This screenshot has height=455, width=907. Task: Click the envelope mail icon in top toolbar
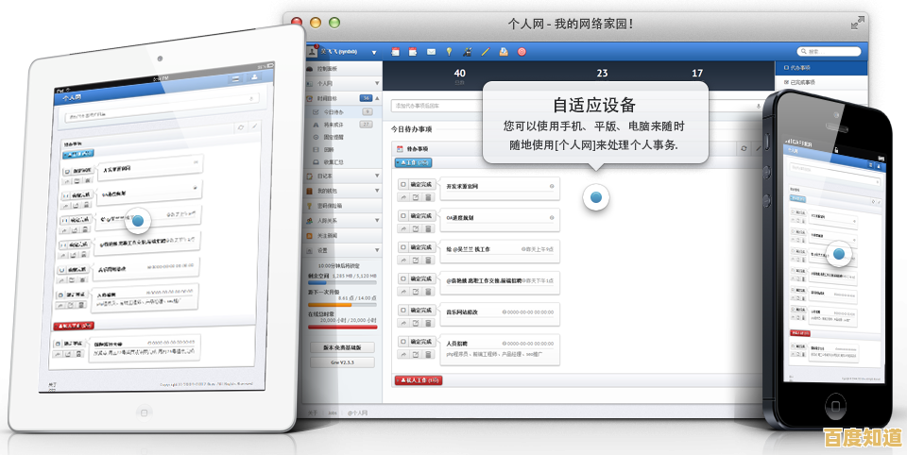pos(431,51)
